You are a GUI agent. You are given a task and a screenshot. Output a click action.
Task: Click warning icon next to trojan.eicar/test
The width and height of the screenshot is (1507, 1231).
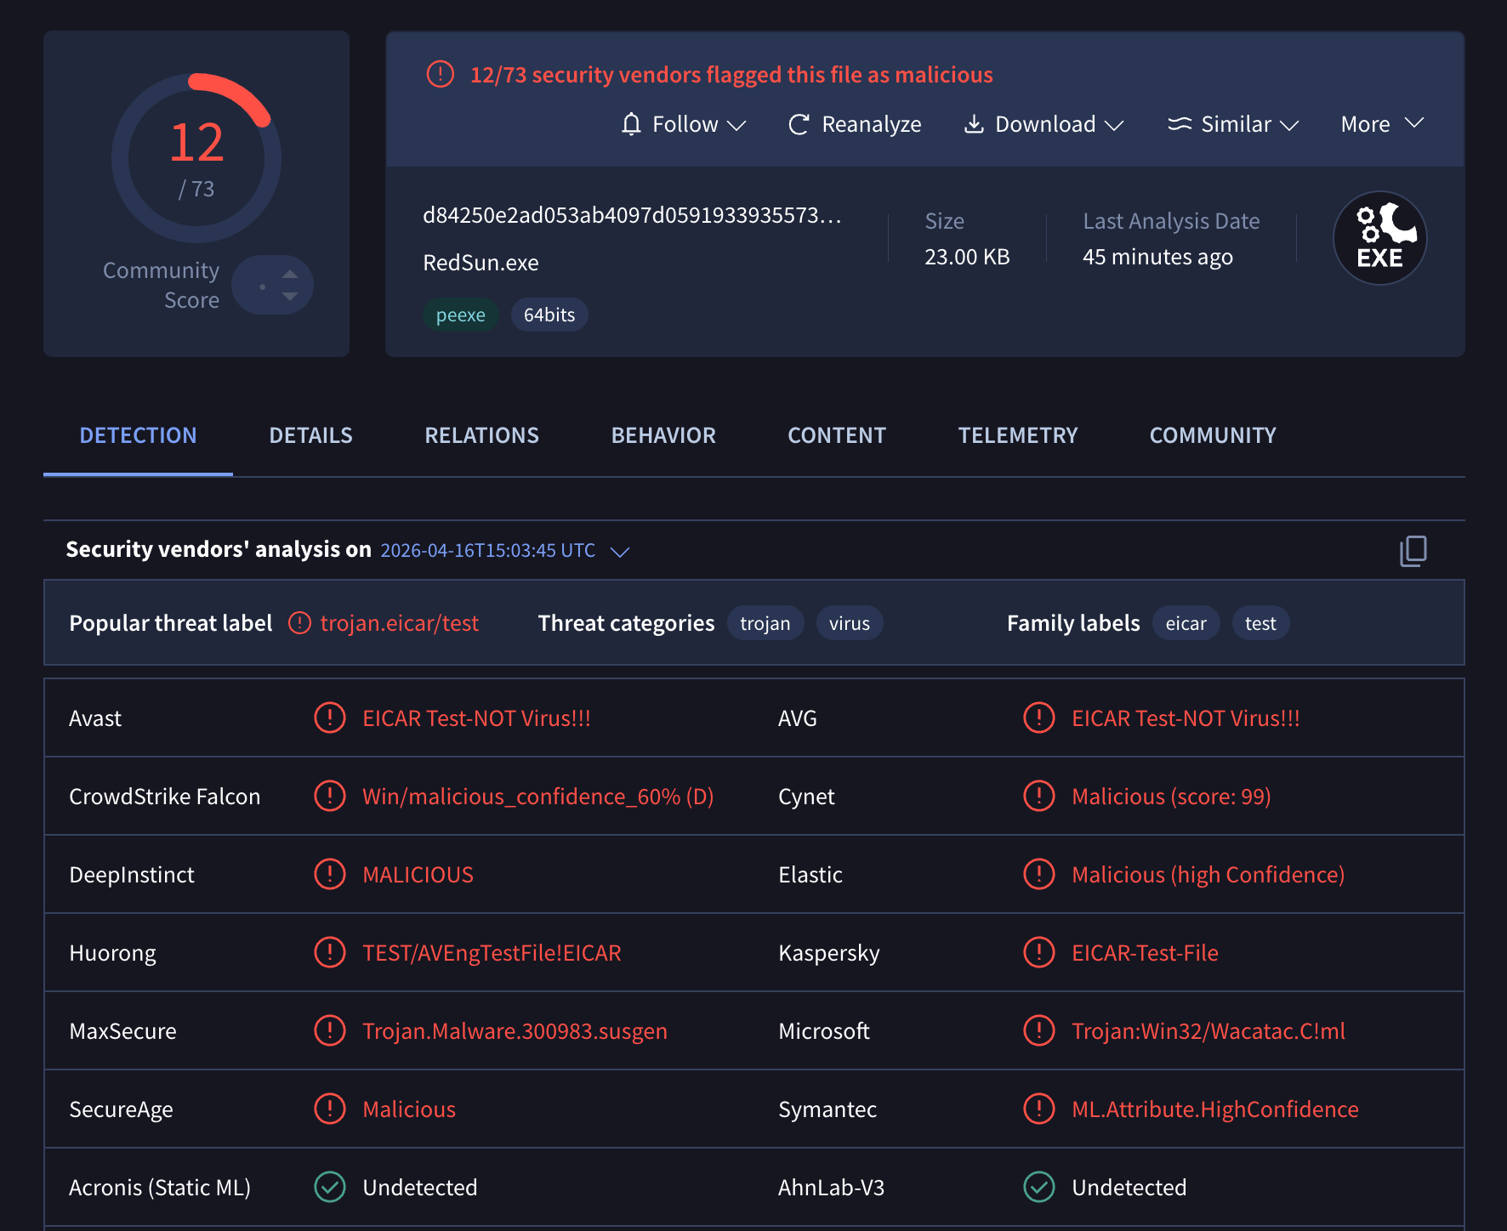pos(299,623)
